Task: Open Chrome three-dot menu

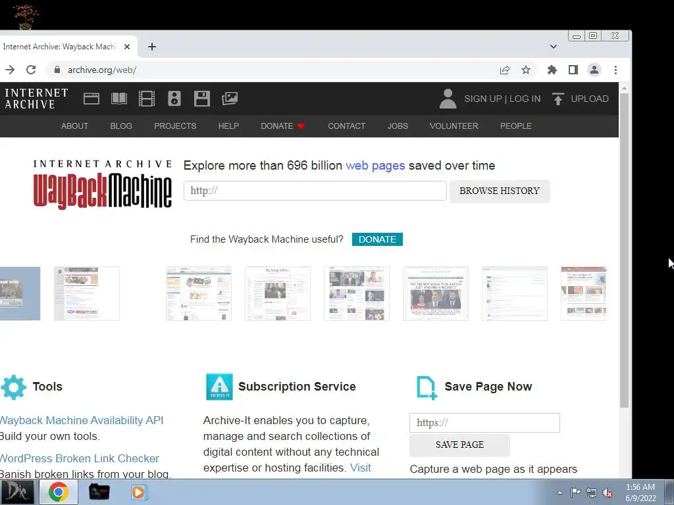Action: (615, 70)
